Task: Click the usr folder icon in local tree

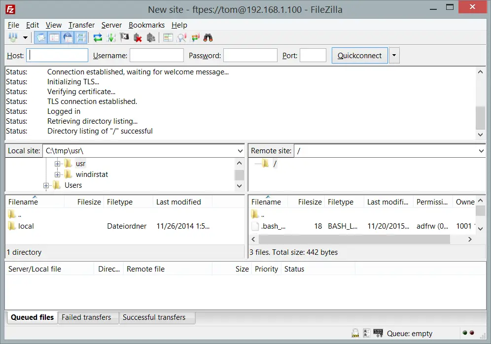Action: (x=68, y=164)
